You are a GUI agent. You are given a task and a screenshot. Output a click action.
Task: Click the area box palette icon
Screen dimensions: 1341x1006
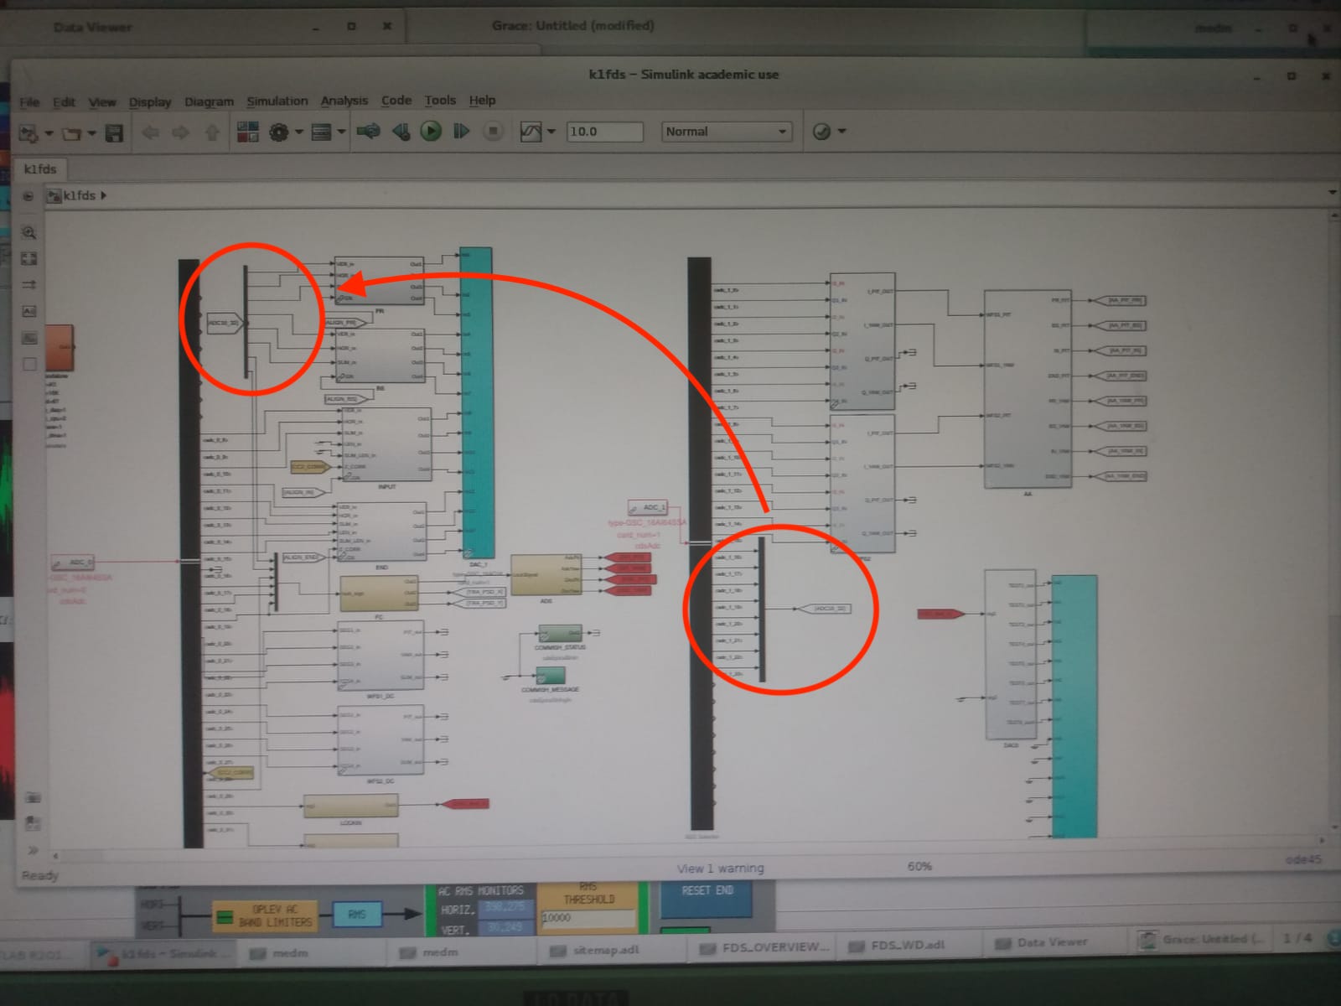pyautogui.click(x=29, y=364)
